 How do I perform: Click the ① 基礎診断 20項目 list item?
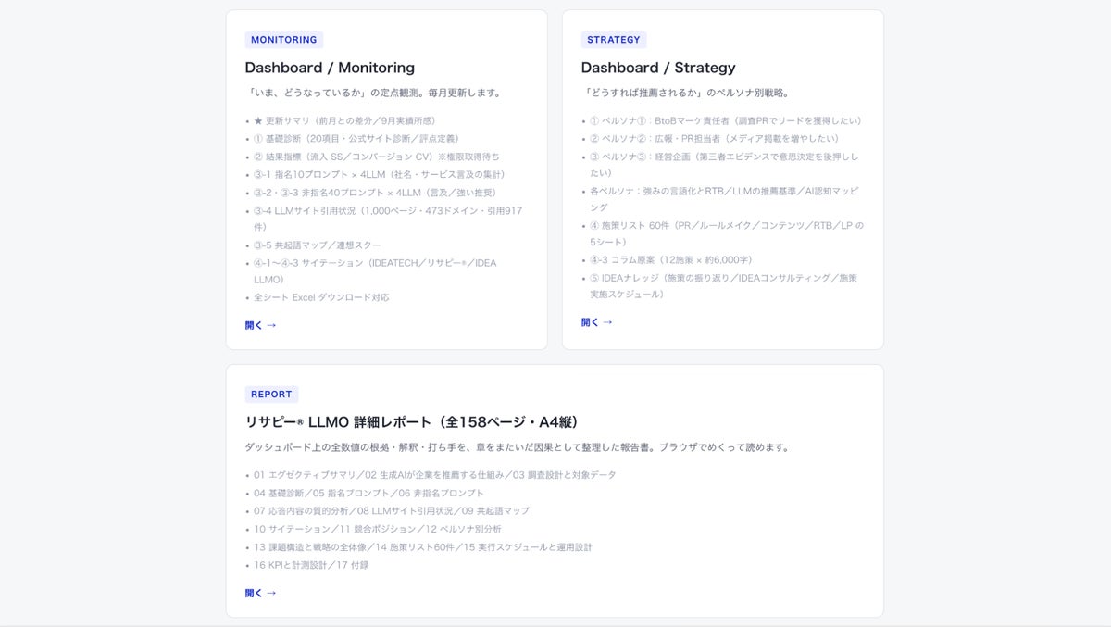point(356,139)
